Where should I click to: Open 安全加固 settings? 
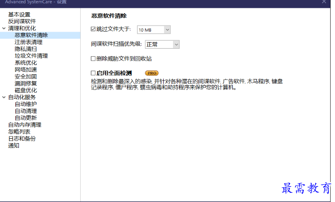point(25,76)
